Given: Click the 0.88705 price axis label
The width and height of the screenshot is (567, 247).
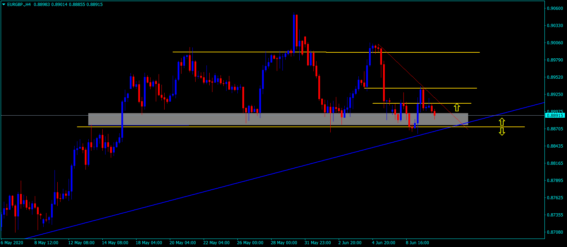Looking at the screenshot, I should click(x=555, y=129).
